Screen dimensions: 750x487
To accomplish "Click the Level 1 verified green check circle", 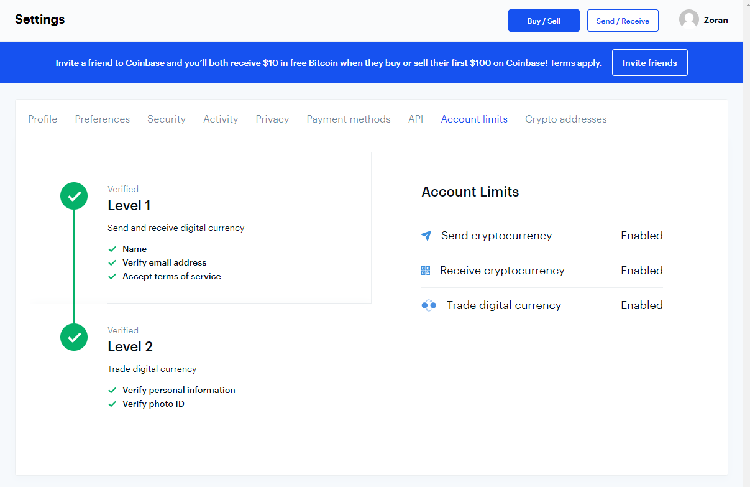I will point(74,197).
